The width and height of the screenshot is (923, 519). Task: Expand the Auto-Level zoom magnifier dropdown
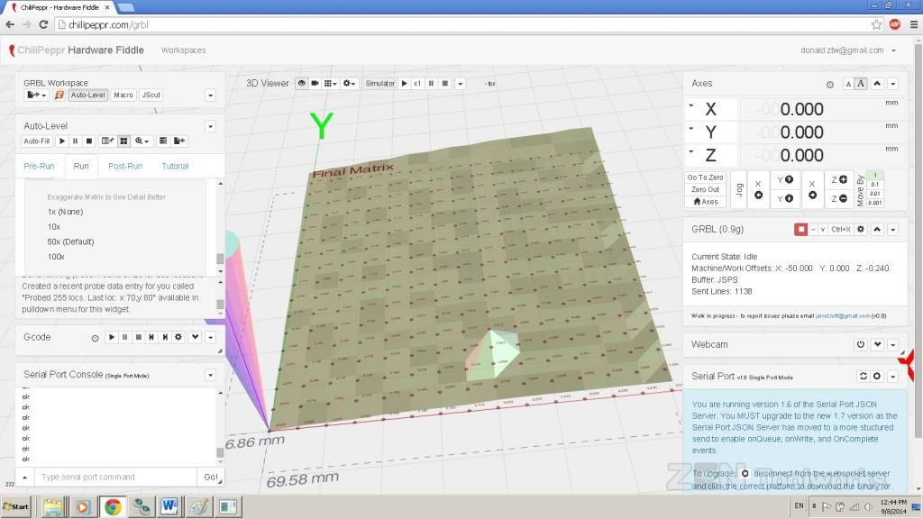tap(142, 141)
